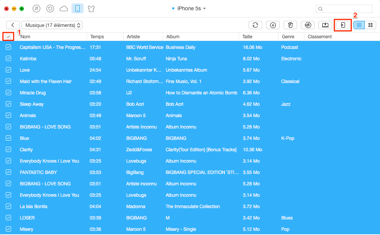Click the album The Immaculate Collection
The width and height of the screenshot is (380, 235).
193,207
